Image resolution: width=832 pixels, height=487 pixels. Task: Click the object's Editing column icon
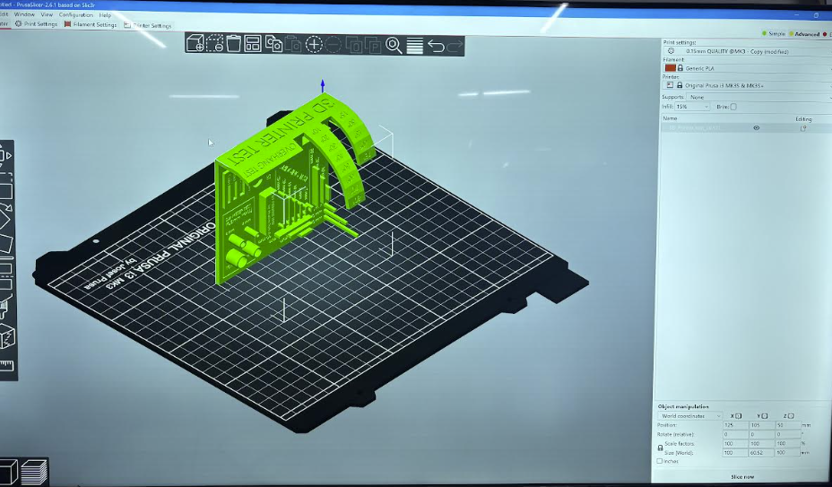click(x=803, y=128)
